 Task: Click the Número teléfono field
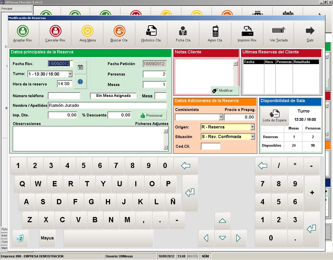tap(64, 96)
